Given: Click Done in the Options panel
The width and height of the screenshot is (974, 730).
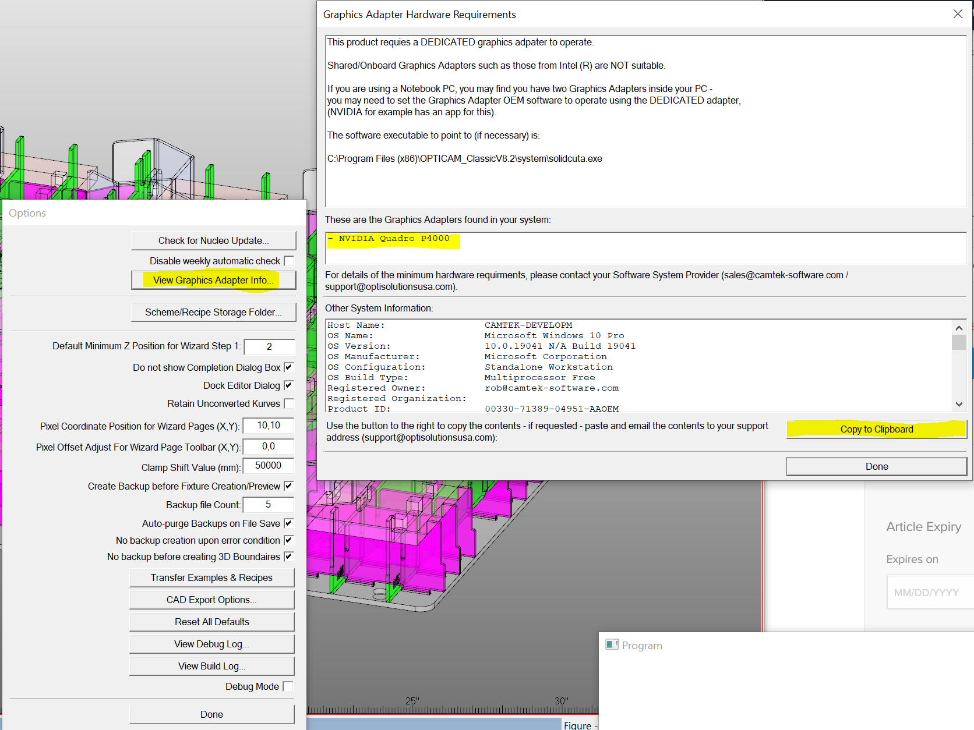Looking at the screenshot, I should pyautogui.click(x=212, y=714).
